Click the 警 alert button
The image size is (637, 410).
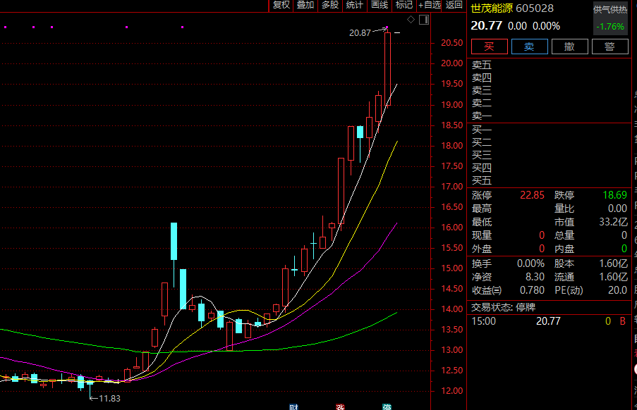point(609,46)
